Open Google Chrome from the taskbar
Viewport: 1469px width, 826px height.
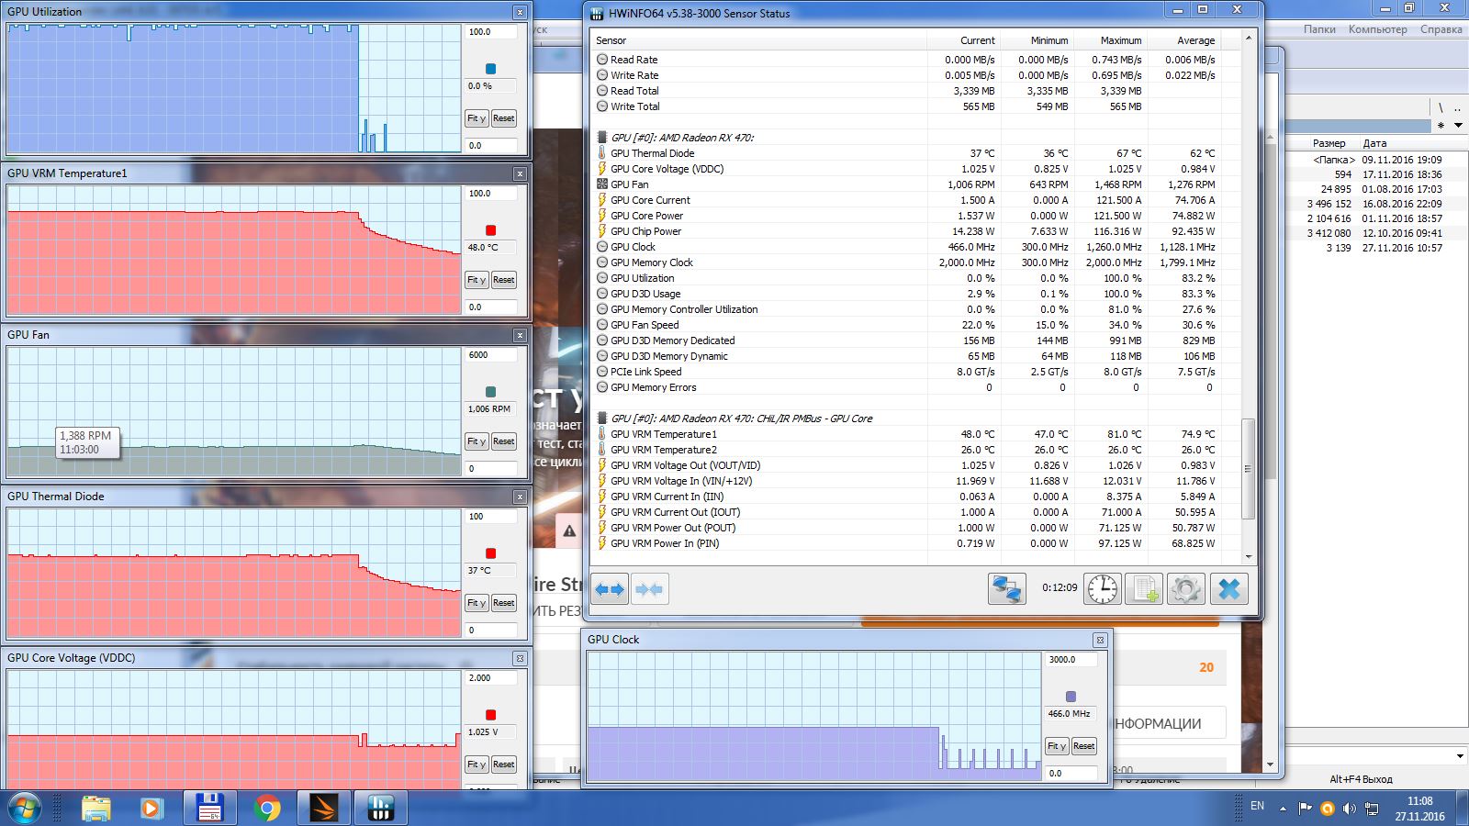point(267,809)
